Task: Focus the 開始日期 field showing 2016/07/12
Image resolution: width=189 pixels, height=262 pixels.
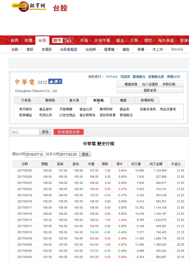Action: (35, 154)
